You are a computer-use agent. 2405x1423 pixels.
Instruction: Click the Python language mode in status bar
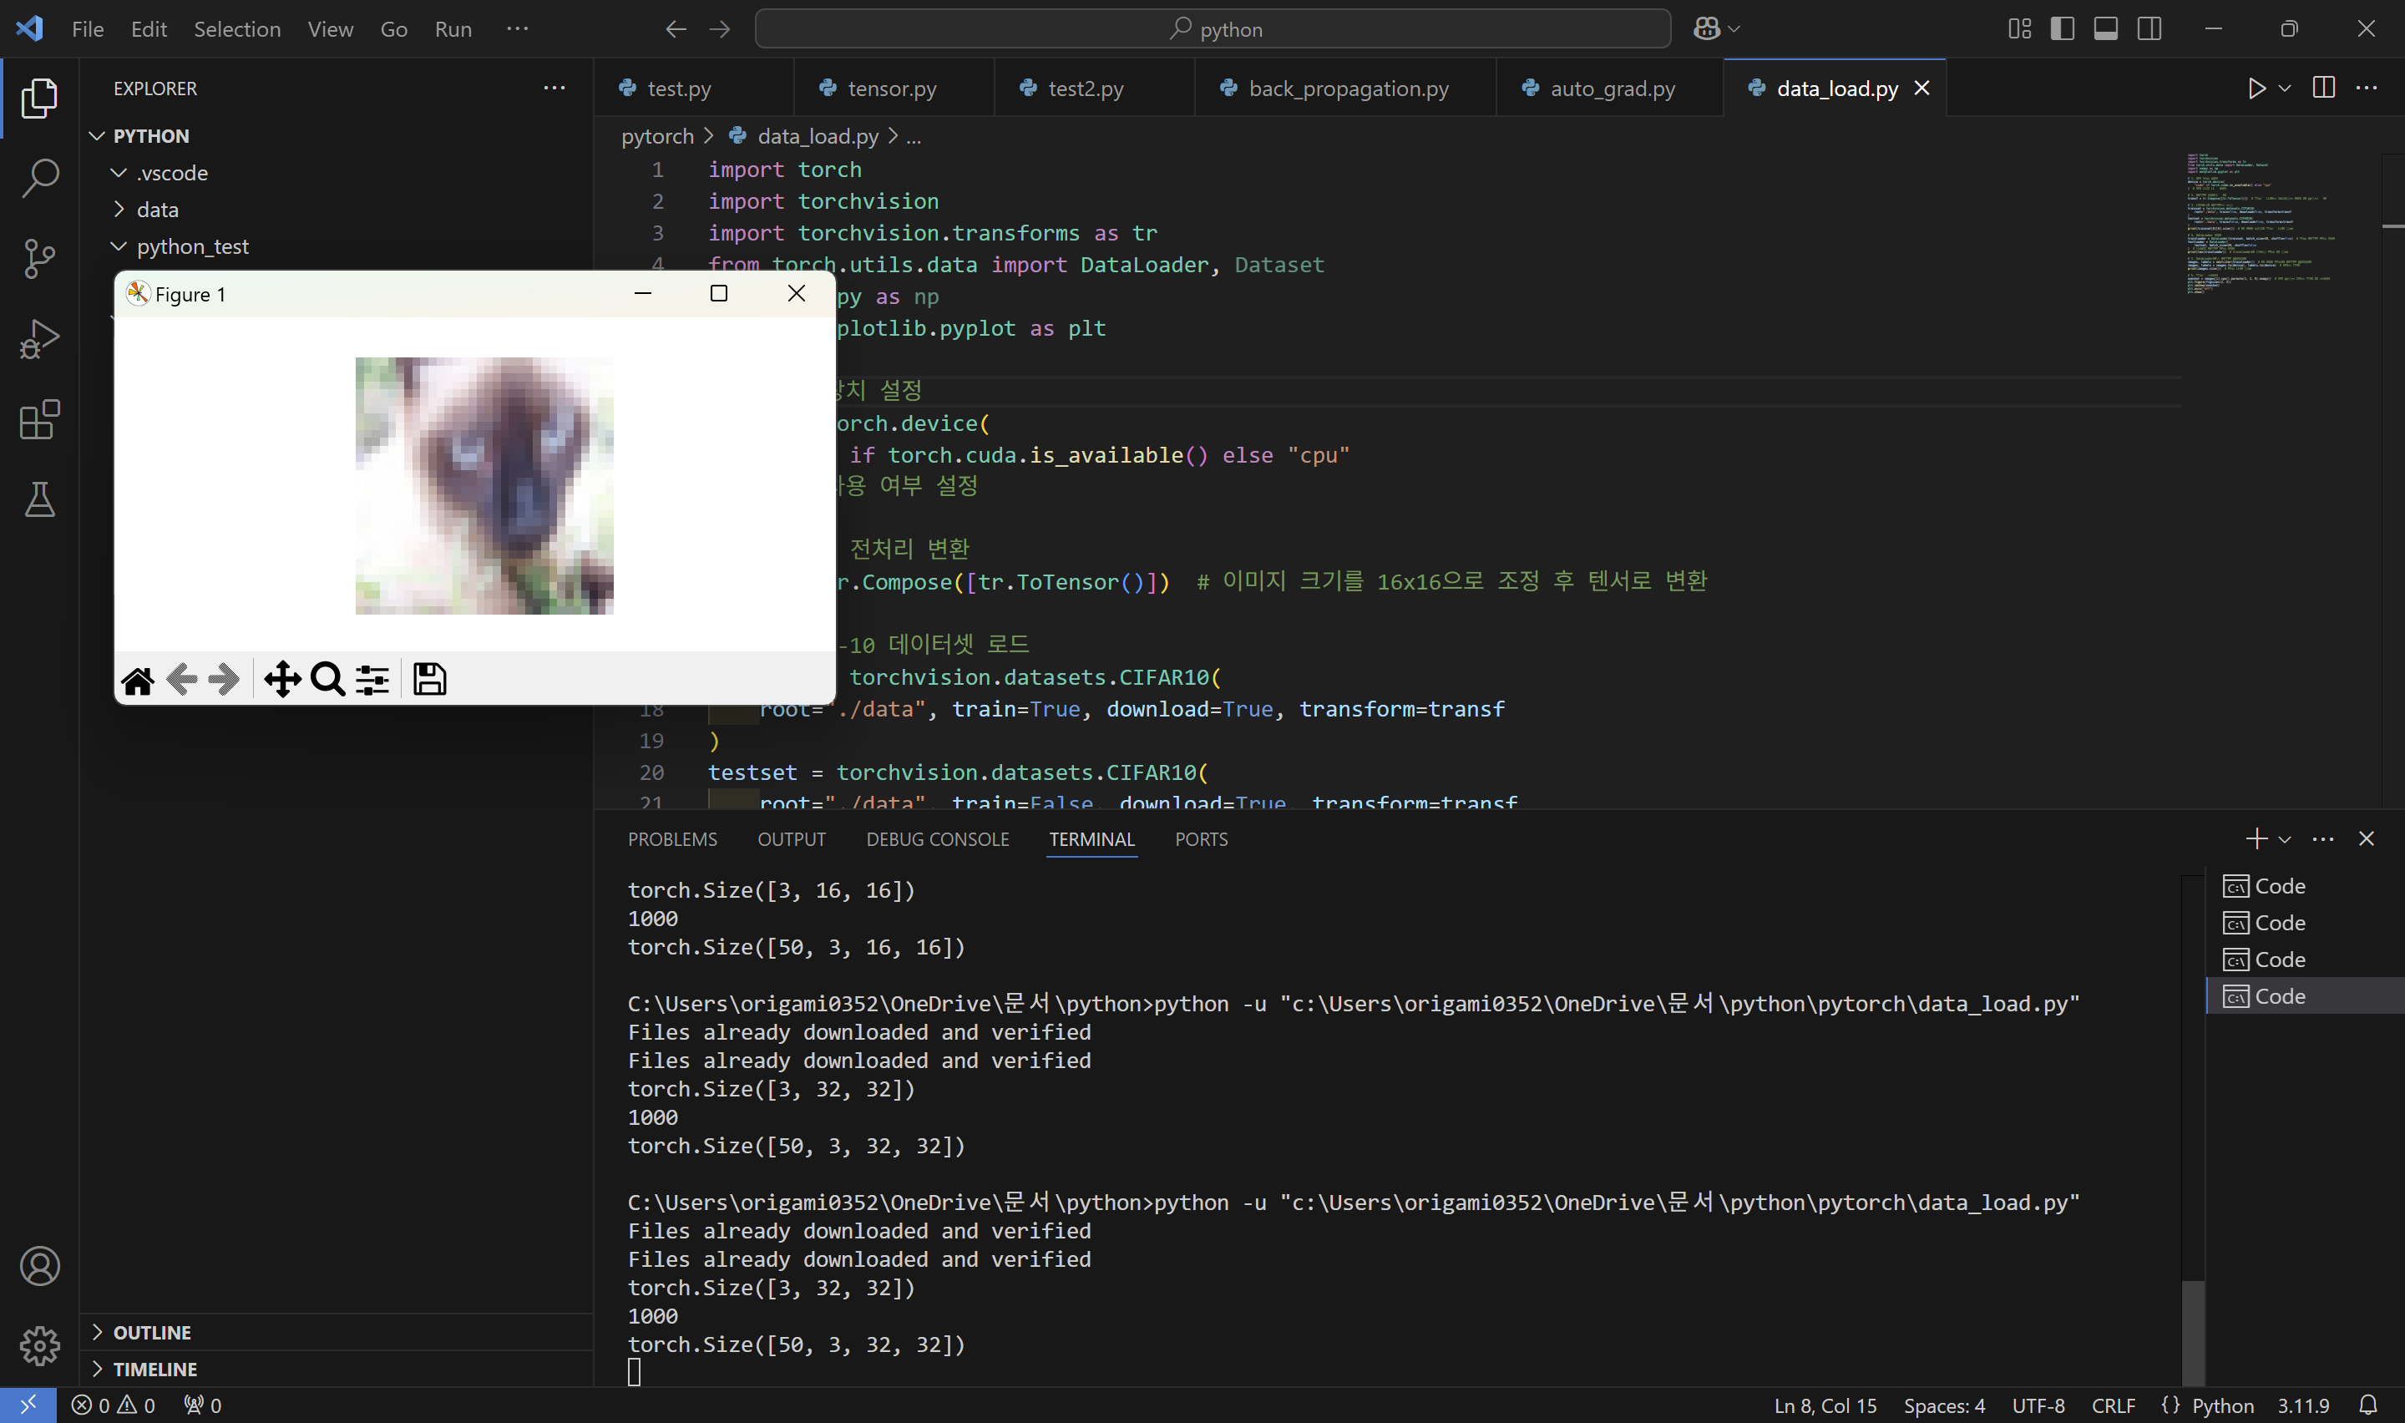click(2222, 1405)
